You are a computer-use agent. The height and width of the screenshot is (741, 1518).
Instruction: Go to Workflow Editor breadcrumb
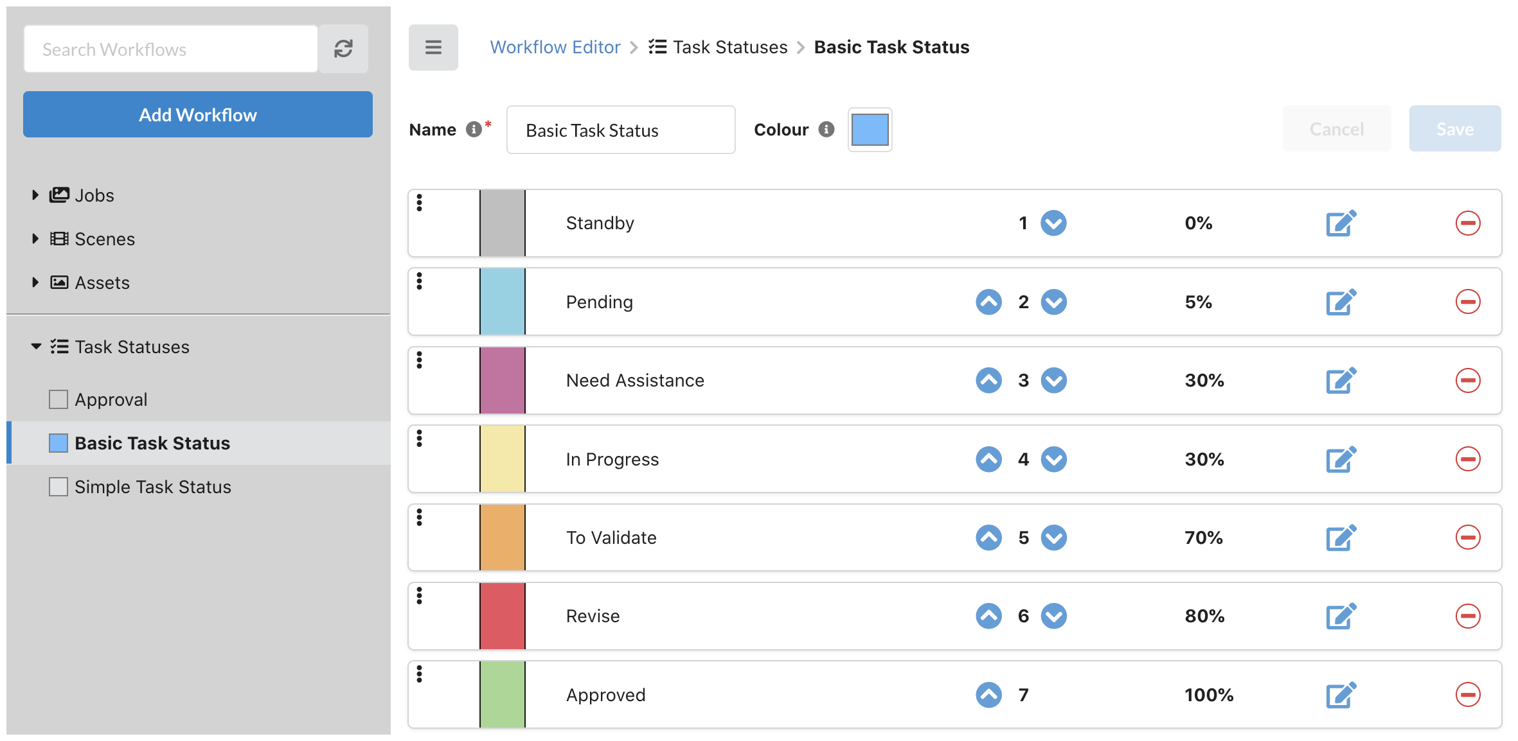point(555,48)
